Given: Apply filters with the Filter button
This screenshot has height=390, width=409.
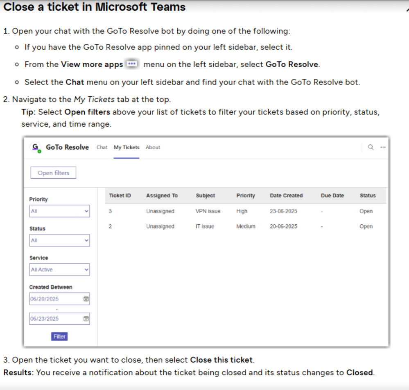Looking at the screenshot, I should click(x=59, y=336).
